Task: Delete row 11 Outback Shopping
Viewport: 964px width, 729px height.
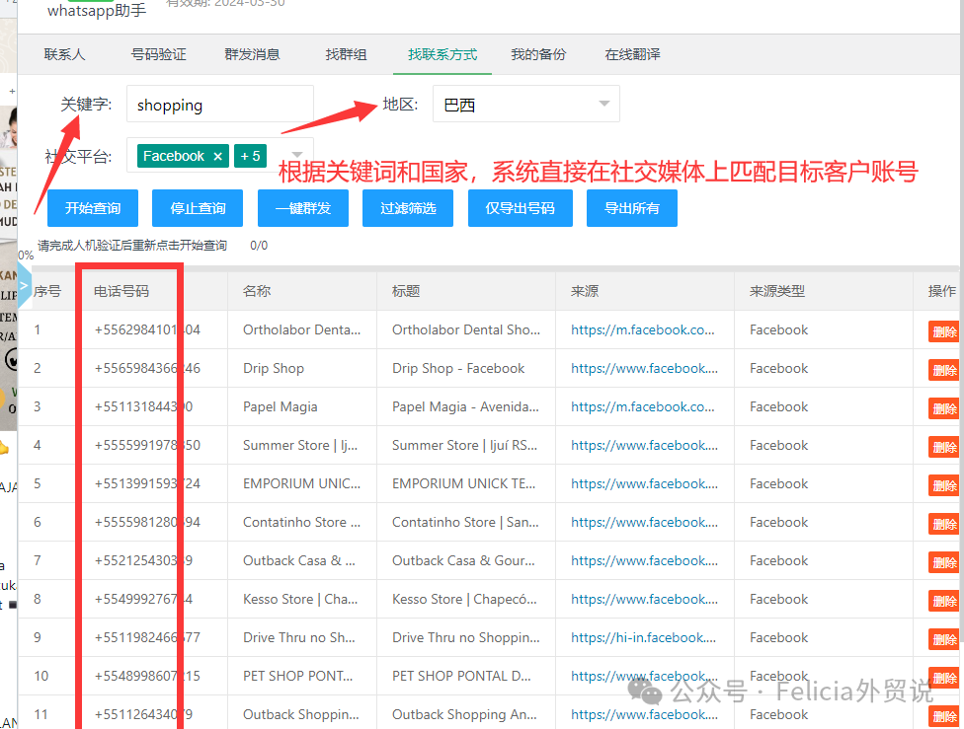Action: pyautogui.click(x=944, y=716)
